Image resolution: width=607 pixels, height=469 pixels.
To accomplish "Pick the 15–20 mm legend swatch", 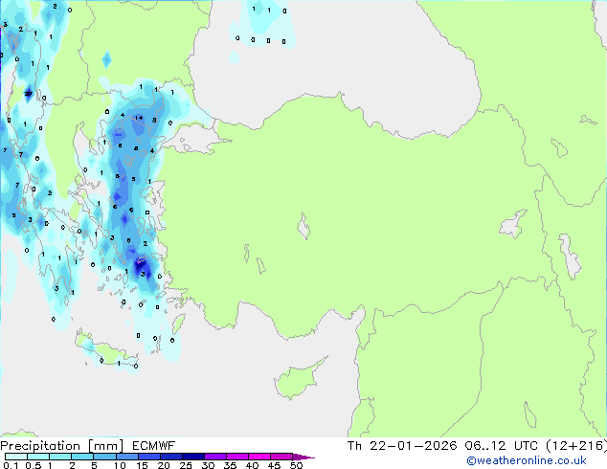I will 149,457.
